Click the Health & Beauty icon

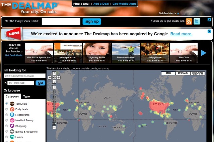[12, 120]
